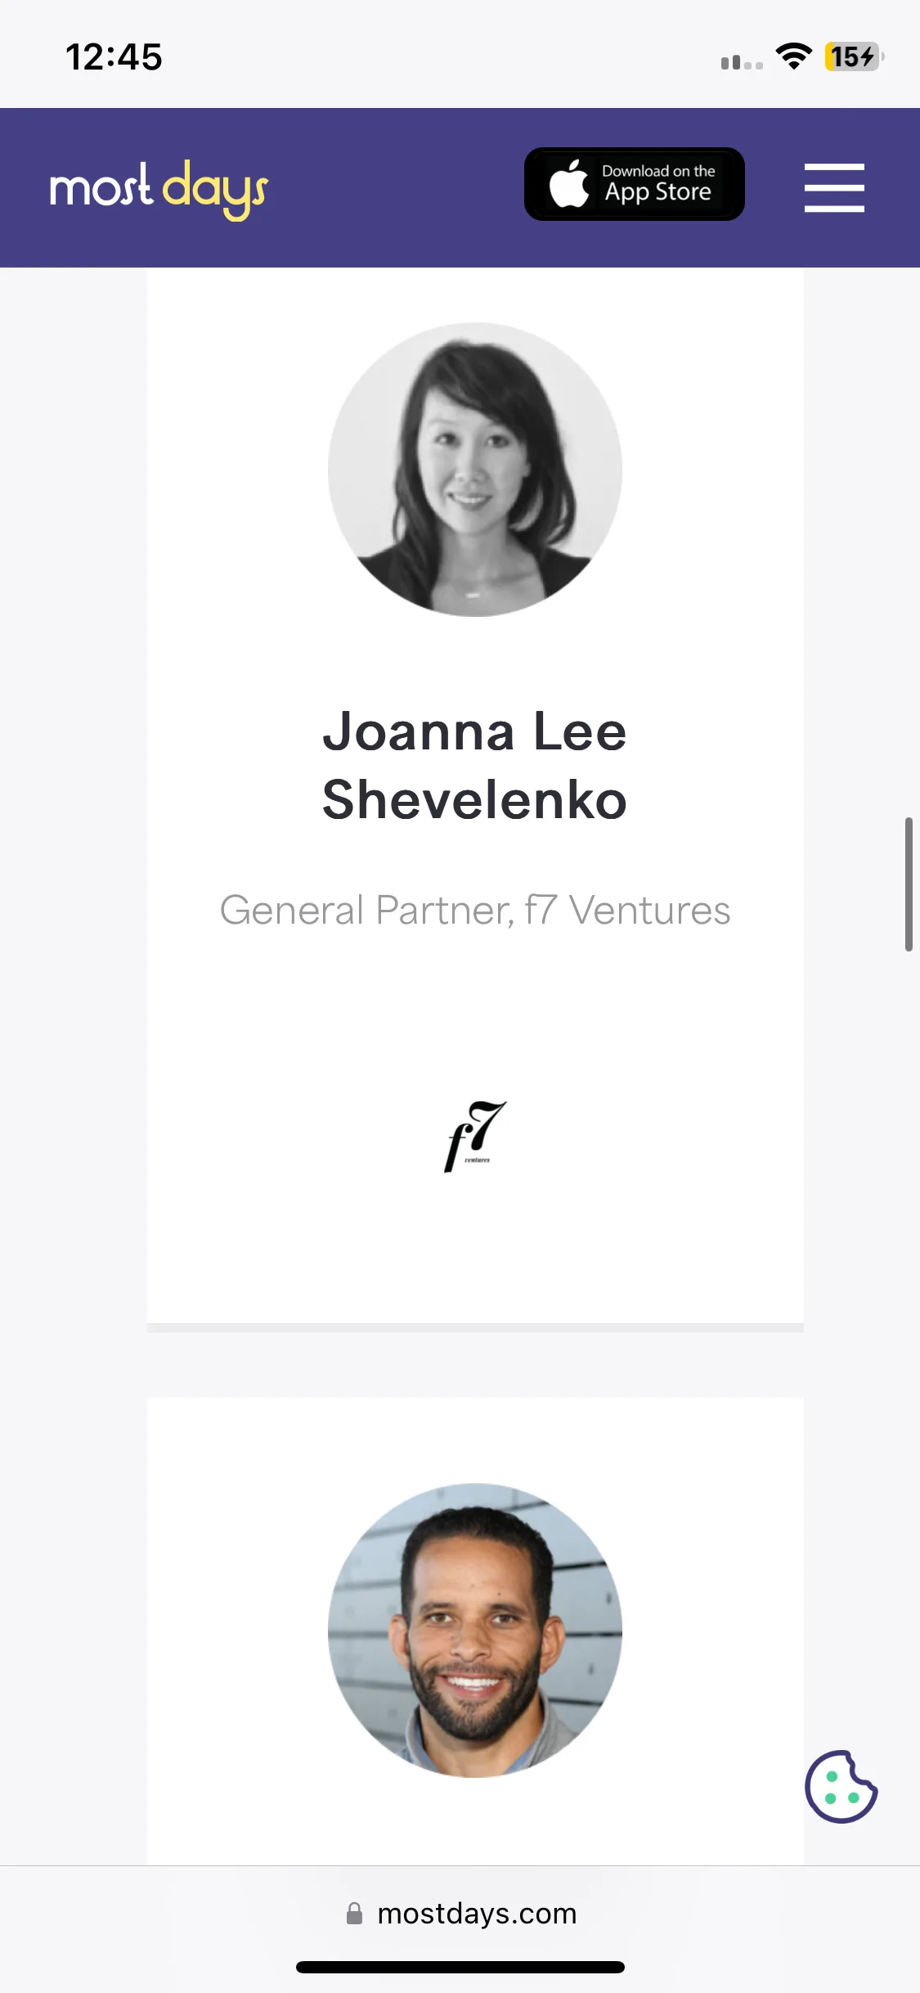Tap the cellular signal bars
920x1993 pixels.
click(742, 61)
